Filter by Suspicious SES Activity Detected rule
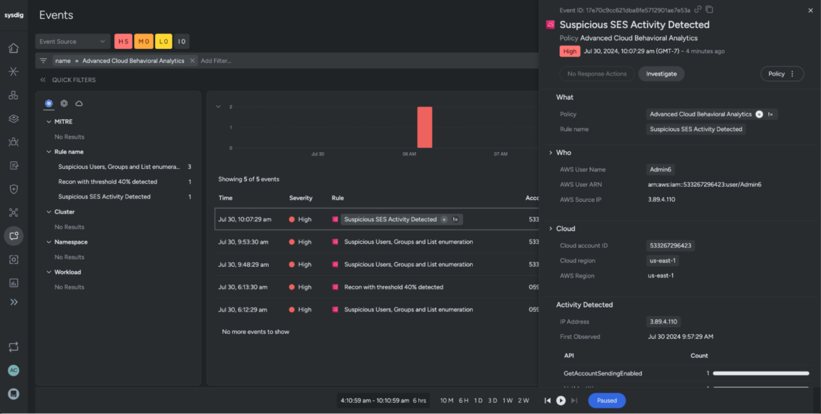Viewport: 821px width, 414px height. [104, 197]
